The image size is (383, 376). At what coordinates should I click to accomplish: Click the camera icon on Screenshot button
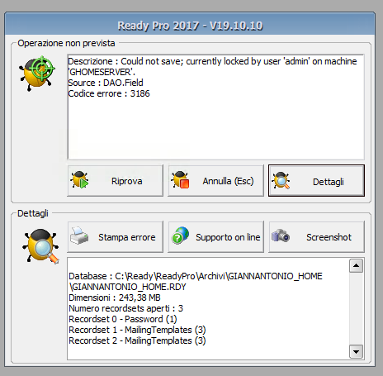click(x=281, y=236)
